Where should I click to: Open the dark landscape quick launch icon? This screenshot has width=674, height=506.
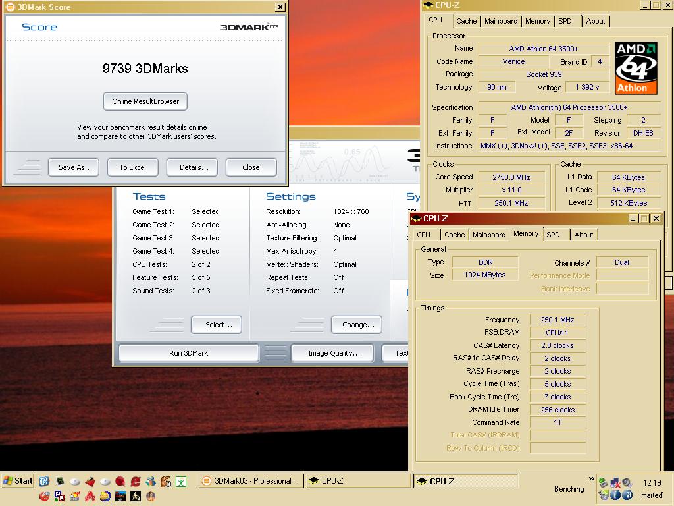pyautogui.click(x=120, y=496)
